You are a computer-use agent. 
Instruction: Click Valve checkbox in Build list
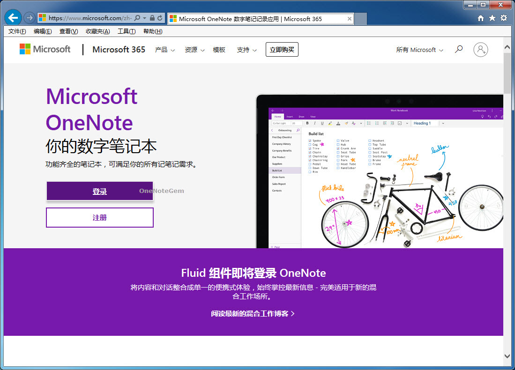338,141
